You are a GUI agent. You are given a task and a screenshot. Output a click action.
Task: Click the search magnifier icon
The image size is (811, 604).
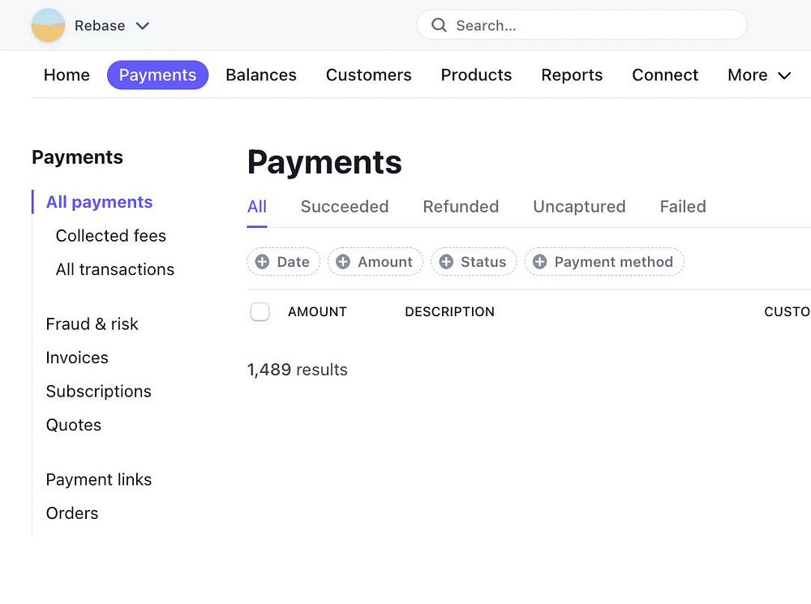click(x=439, y=25)
